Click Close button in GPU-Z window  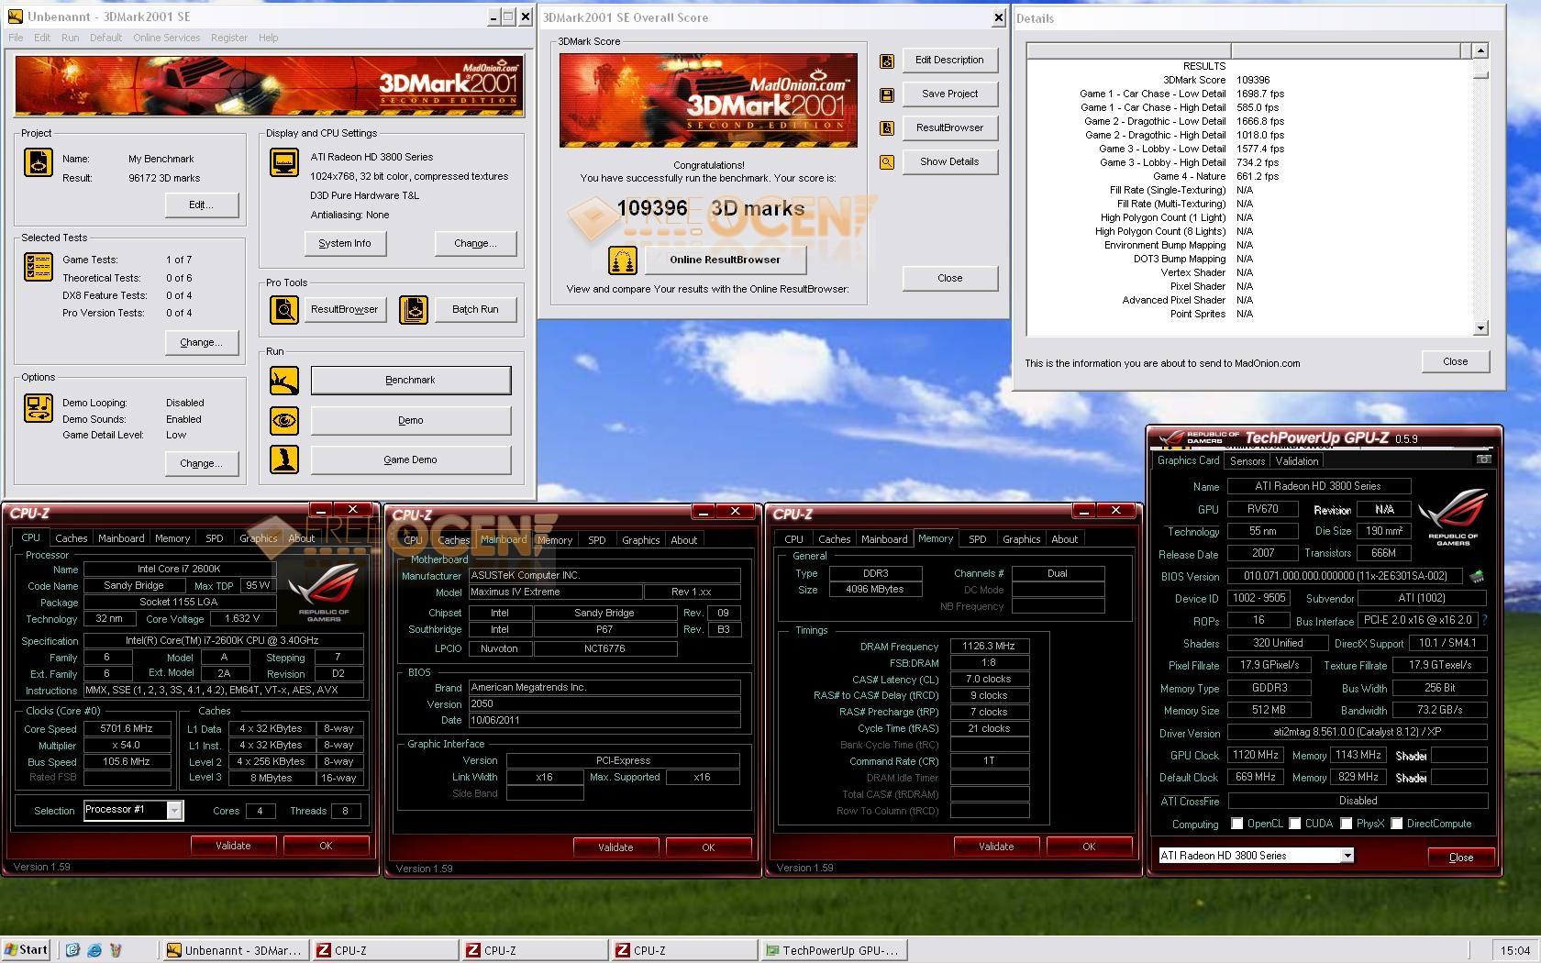click(1460, 858)
